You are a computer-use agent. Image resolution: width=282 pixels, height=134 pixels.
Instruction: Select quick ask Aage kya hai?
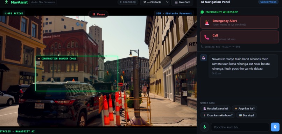click(244, 108)
